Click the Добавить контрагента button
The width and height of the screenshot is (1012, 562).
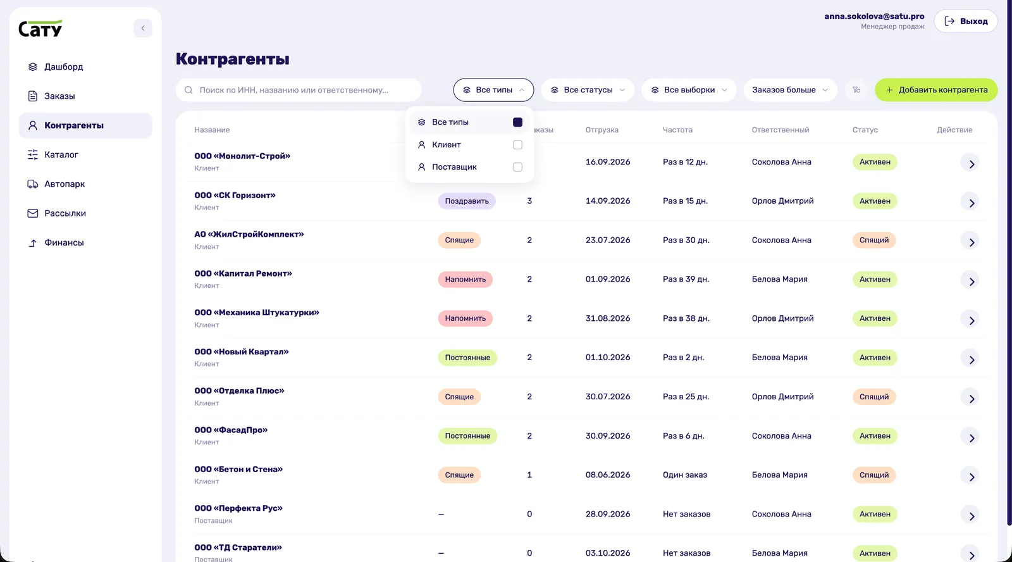click(x=936, y=90)
